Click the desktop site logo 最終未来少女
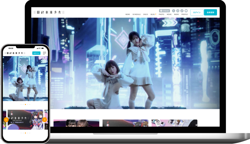The height and width of the screenshot is (144, 250). (49, 12)
